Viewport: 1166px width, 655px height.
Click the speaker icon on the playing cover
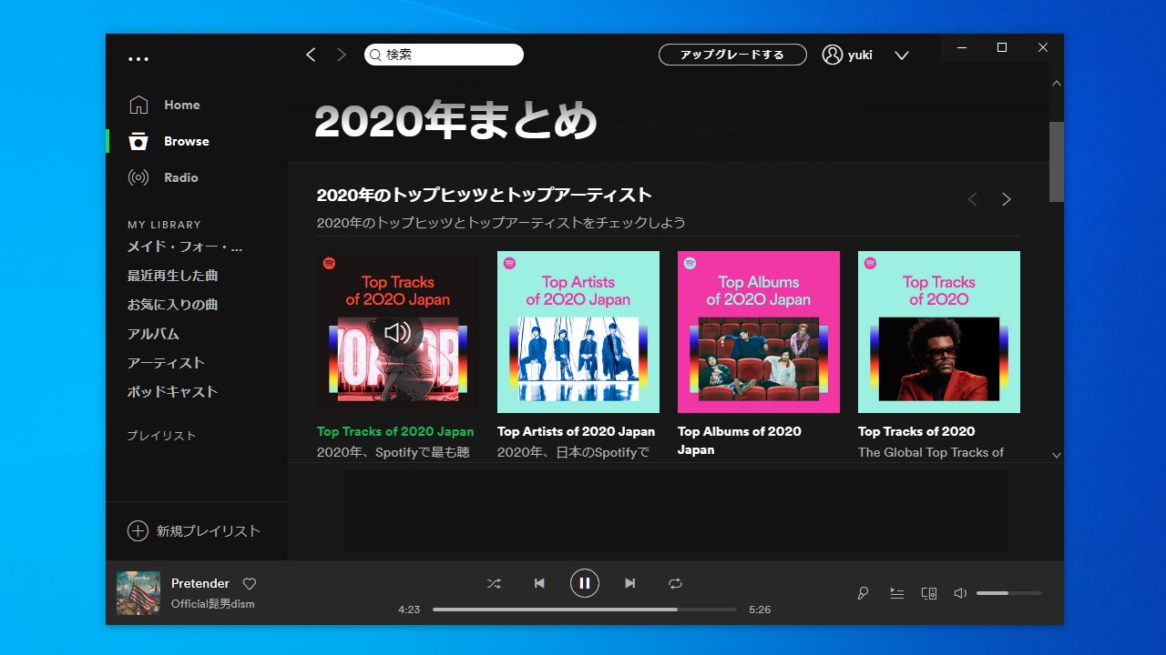pyautogui.click(x=397, y=332)
